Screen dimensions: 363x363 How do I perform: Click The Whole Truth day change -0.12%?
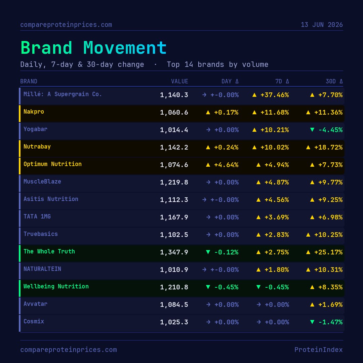click(226, 252)
